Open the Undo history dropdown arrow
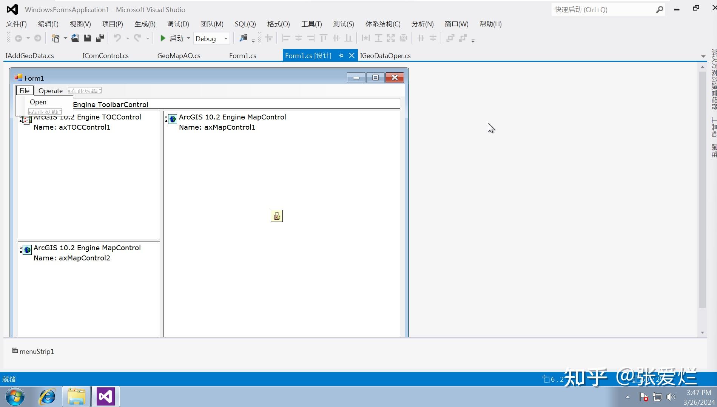The height and width of the screenshot is (407, 717). [128, 38]
